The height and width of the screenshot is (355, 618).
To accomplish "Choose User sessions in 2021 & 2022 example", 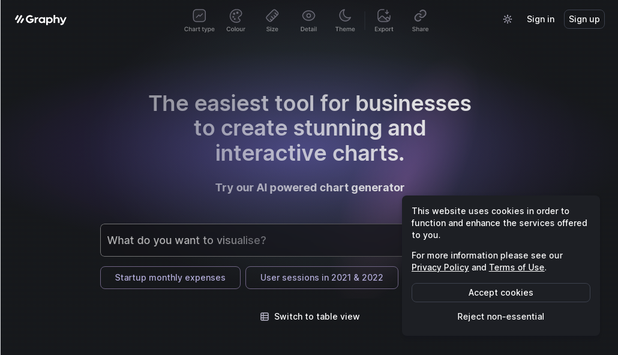I will 322,278.
